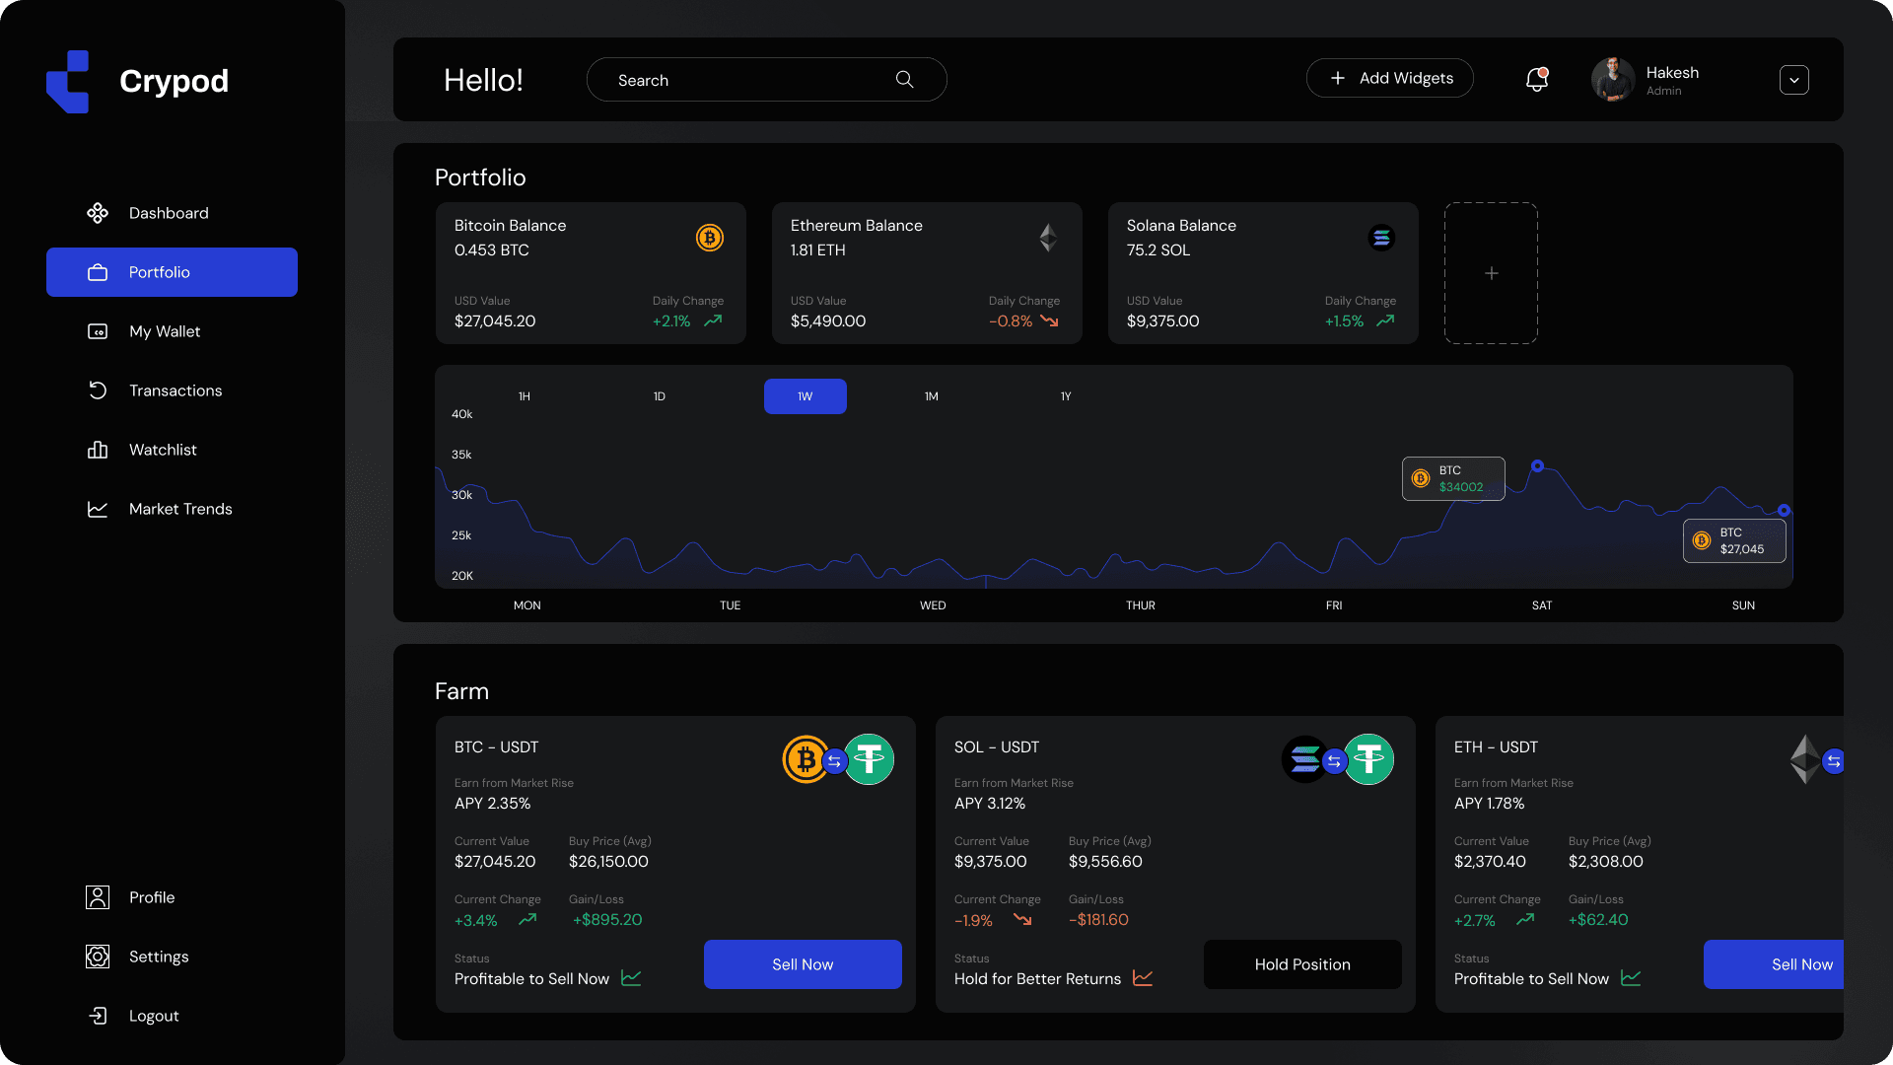The width and height of the screenshot is (1893, 1065).
Task: Switch chart to 1M timeframe
Action: (931, 396)
